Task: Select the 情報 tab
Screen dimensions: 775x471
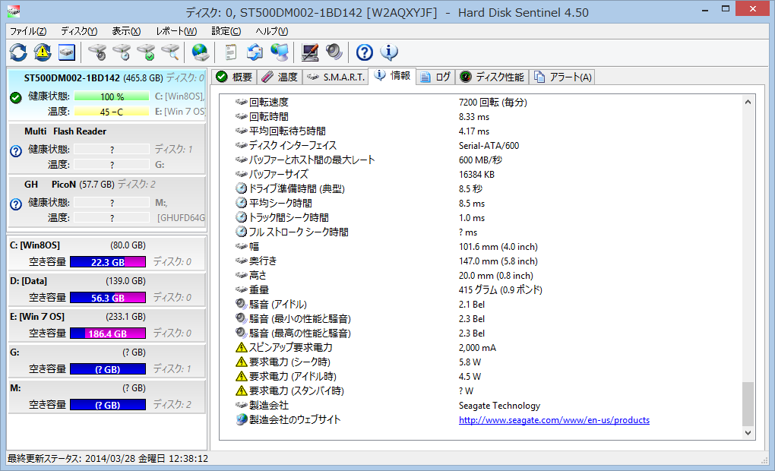Action: pyautogui.click(x=393, y=76)
